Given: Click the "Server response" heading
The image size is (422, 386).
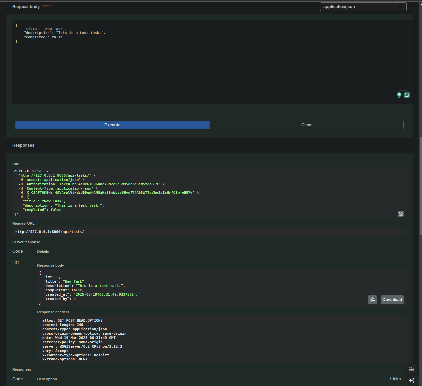Looking at the screenshot, I should [x=26, y=242].
